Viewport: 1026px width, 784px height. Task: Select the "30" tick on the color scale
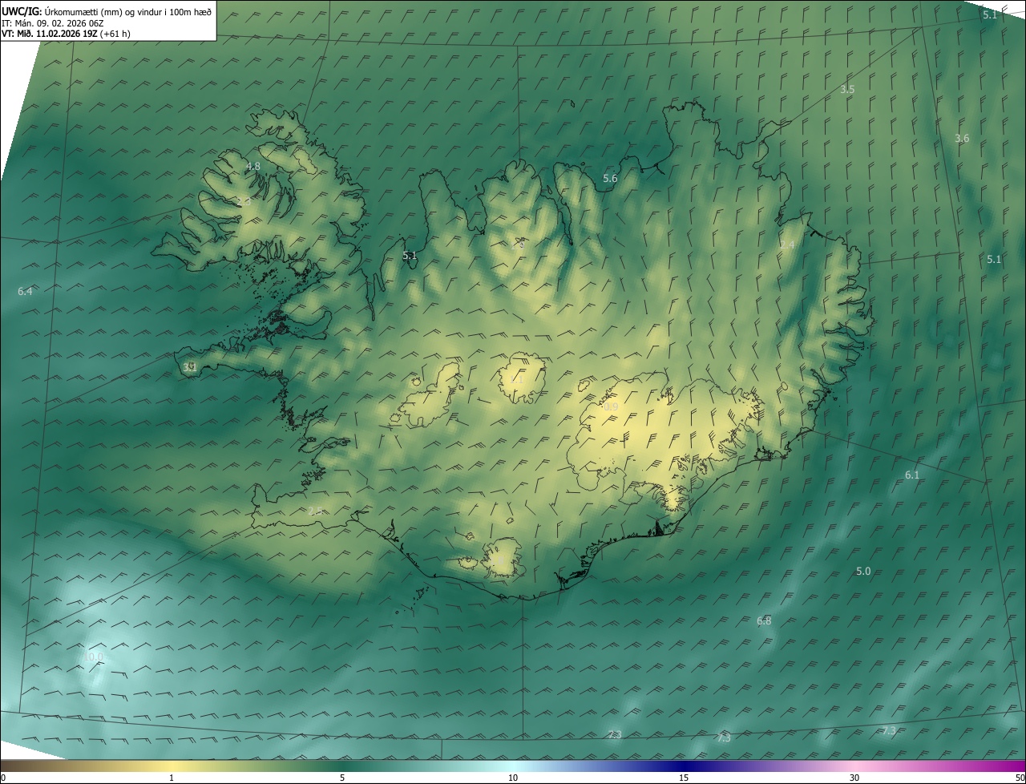tap(854, 778)
